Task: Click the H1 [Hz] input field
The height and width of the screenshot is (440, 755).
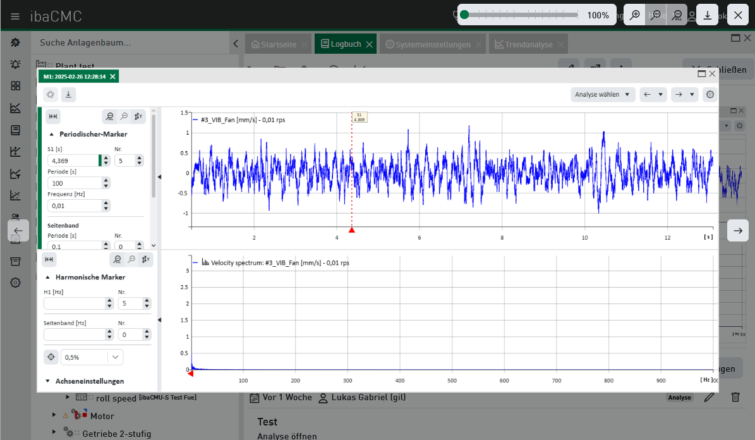Action: pos(73,304)
